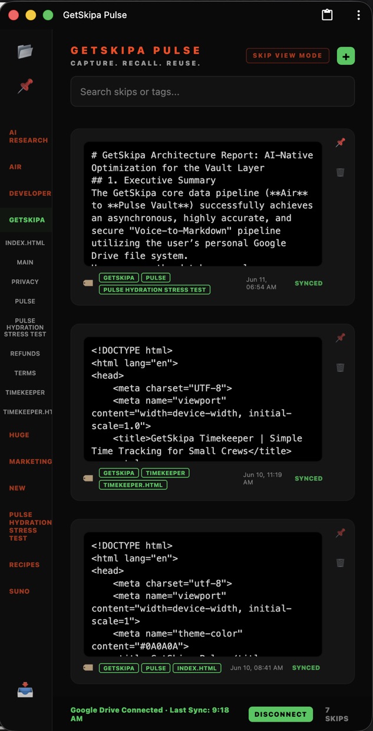The image size is (373, 731).
Task: Pin the Architecture Report skip card
Action: (340, 142)
